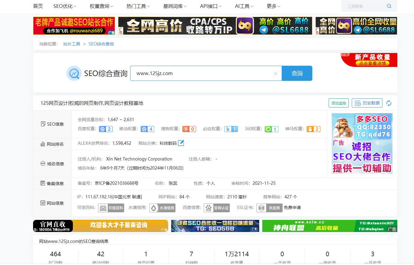Click the 添加监控 button
The height and width of the screenshot is (265, 414).
339,103
